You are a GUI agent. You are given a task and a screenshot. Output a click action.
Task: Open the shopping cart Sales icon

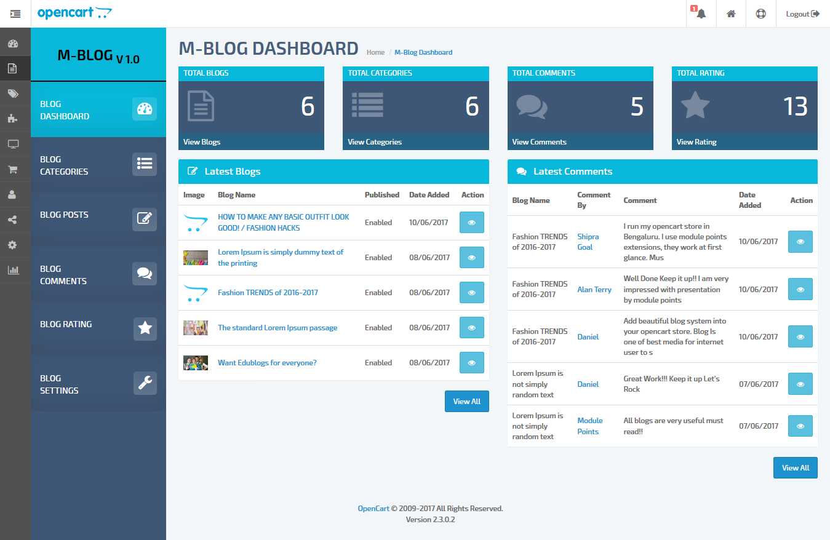(12, 169)
